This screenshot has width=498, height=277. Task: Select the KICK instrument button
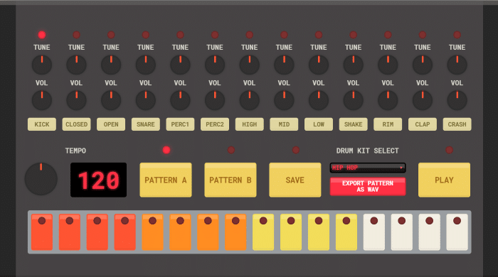42,124
